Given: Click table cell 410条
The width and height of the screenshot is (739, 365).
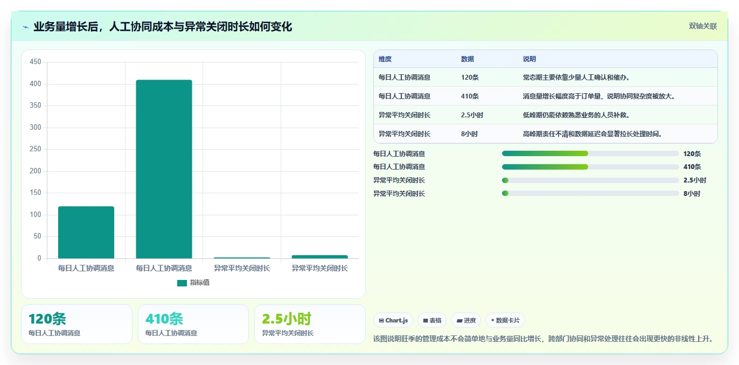Looking at the screenshot, I should [470, 96].
